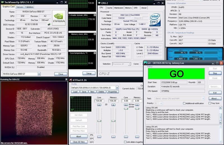Enable Additional notification checkbox in ORTHOS
224x145 pixels.
click(184, 103)
